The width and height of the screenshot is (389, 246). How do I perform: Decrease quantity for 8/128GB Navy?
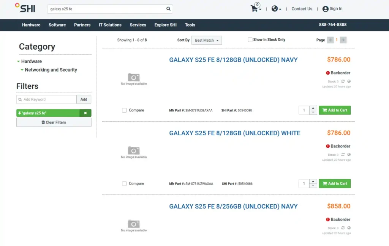click(313, 112)
